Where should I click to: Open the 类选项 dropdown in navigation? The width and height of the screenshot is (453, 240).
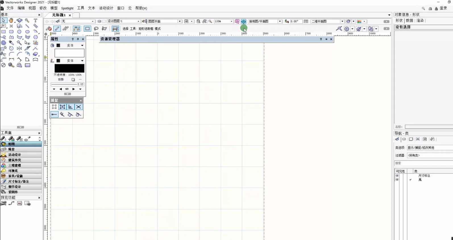pos(430,148)
